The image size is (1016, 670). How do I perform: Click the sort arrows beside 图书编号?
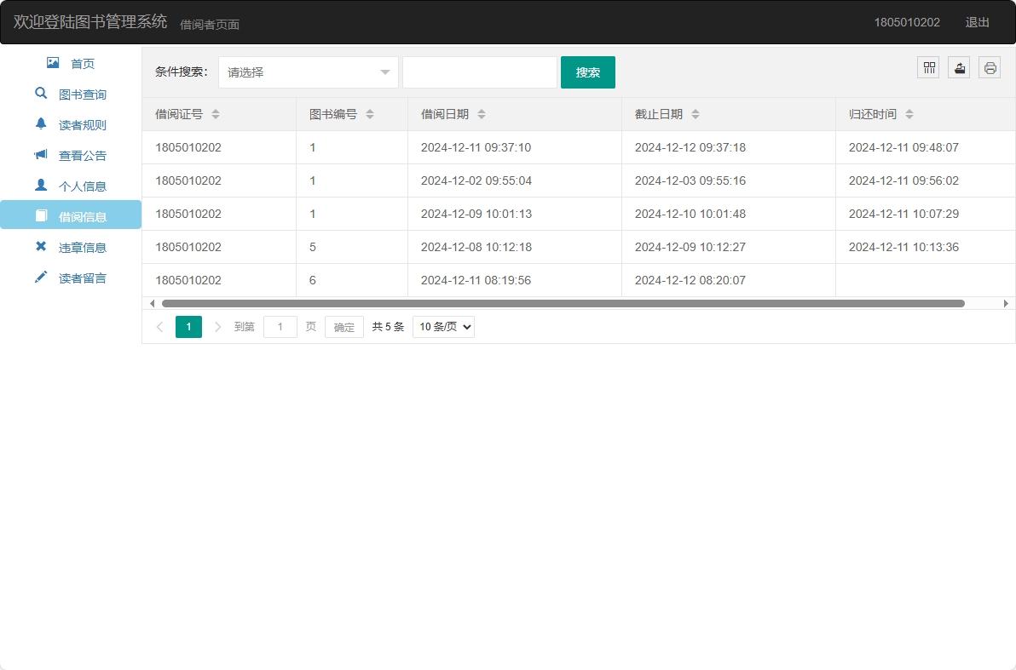(370, 114)
